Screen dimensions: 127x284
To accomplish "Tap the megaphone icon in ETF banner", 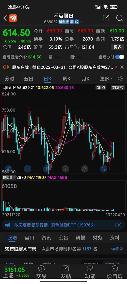I will point(8,225).
